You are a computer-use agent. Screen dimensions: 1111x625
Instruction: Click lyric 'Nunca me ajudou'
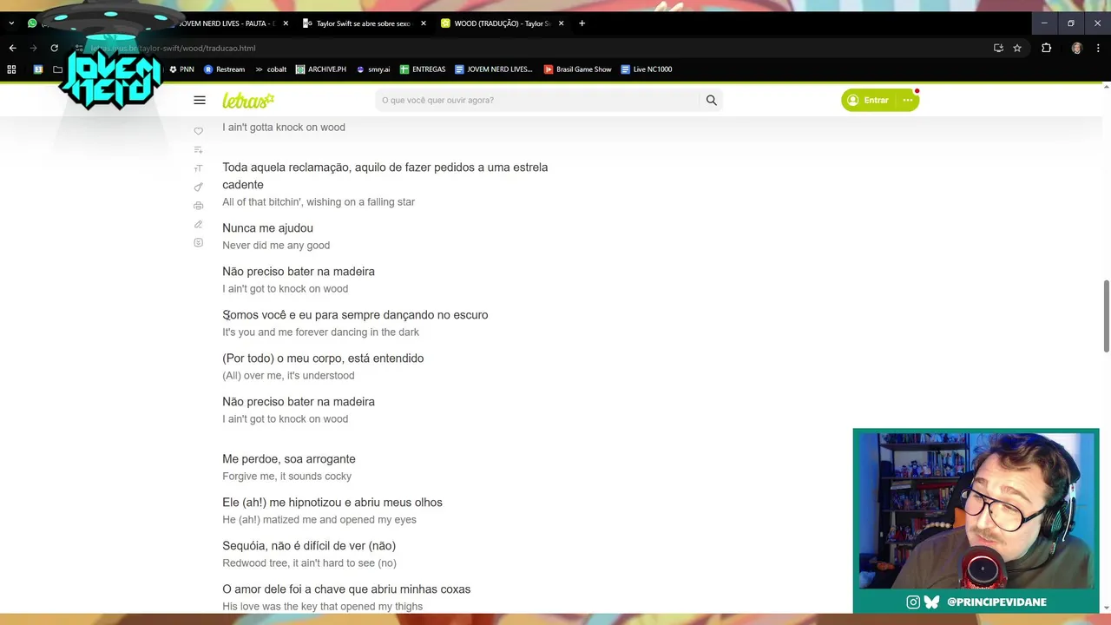pos(267,227)
